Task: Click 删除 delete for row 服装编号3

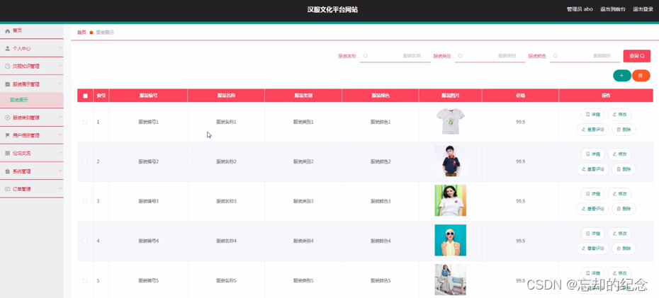Action: coord(624,209)
